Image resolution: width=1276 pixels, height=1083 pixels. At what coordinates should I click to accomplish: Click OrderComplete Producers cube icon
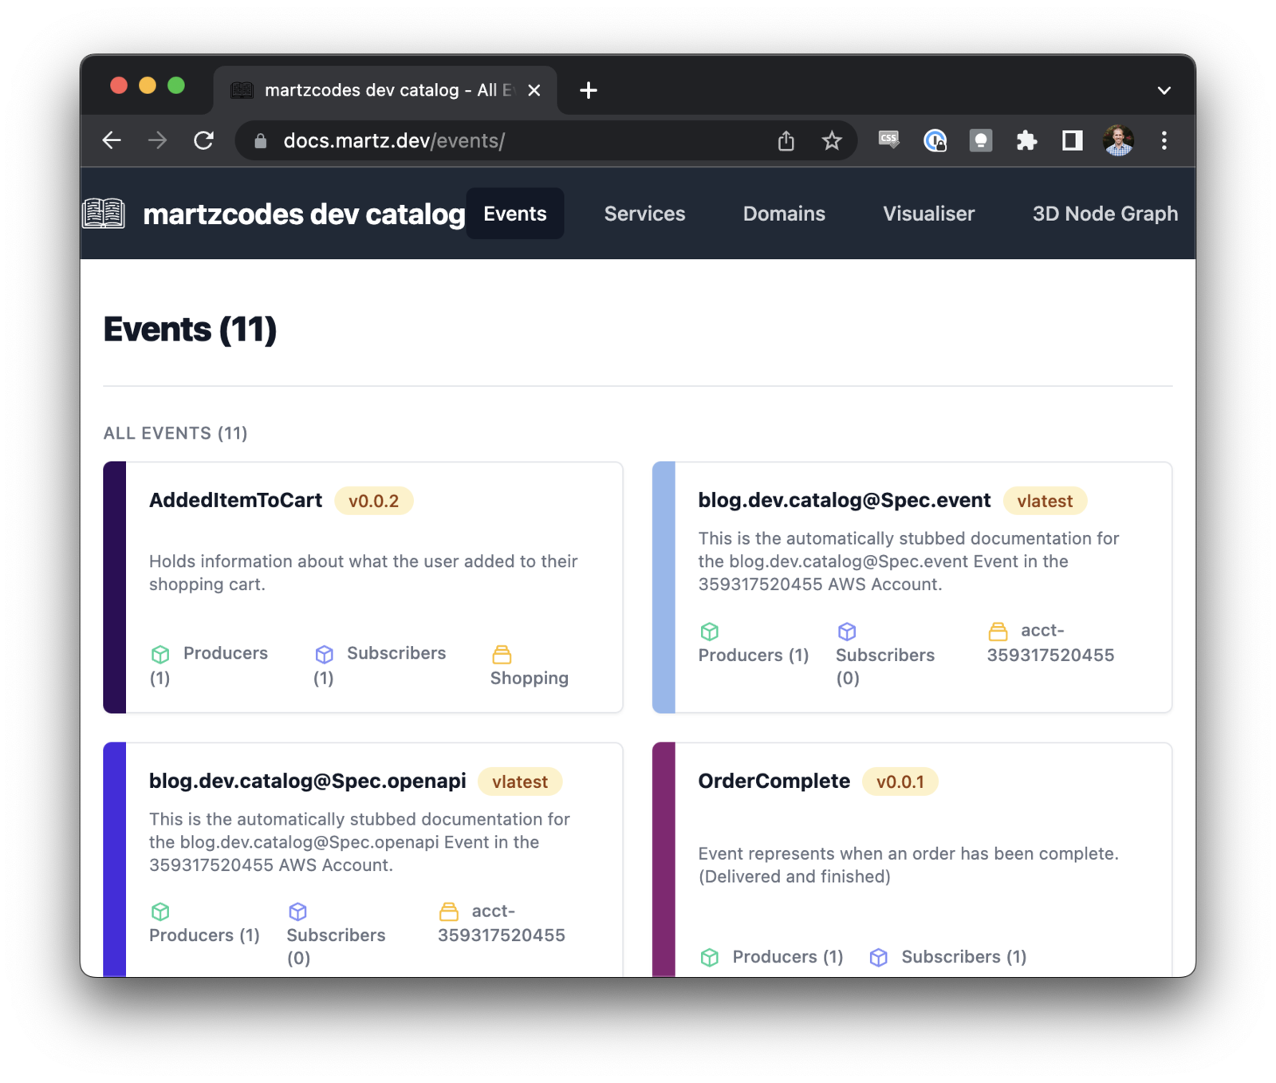(x=709, y=957)
